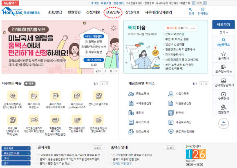Open the 전자세금계산서 합계표조회 icon
This screenshot has height=168, width=237.
coord(77,120)
